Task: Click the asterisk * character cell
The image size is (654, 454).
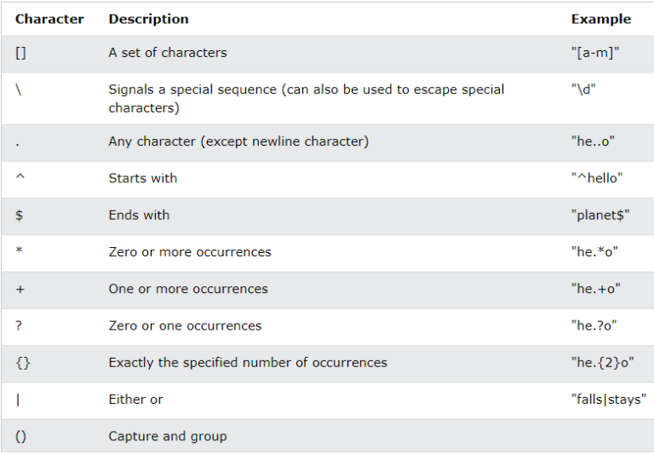Action: (x=19, y=250)
